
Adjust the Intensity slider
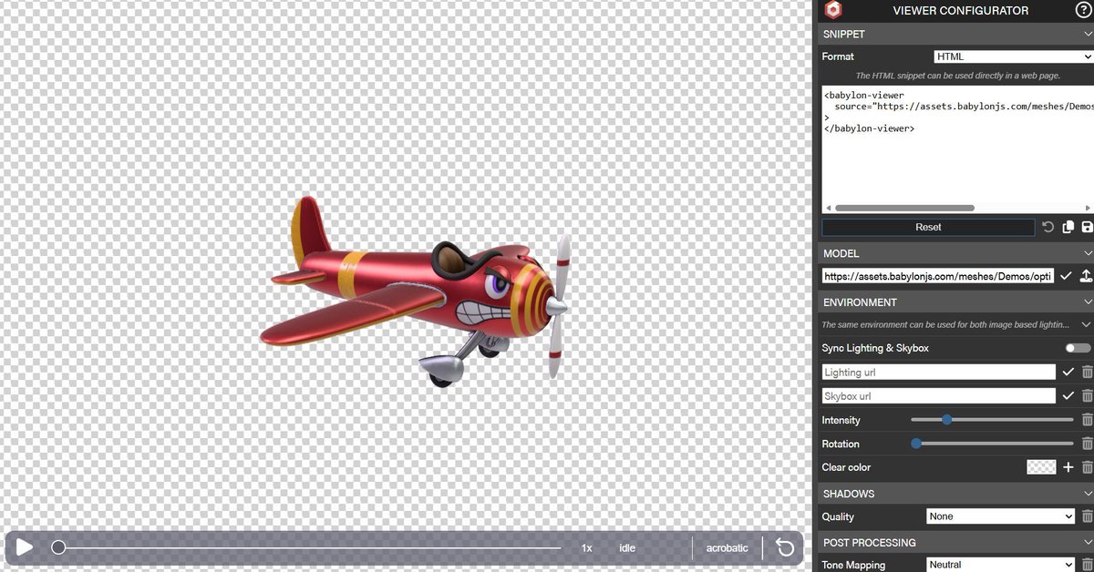(x=992, y=420)
